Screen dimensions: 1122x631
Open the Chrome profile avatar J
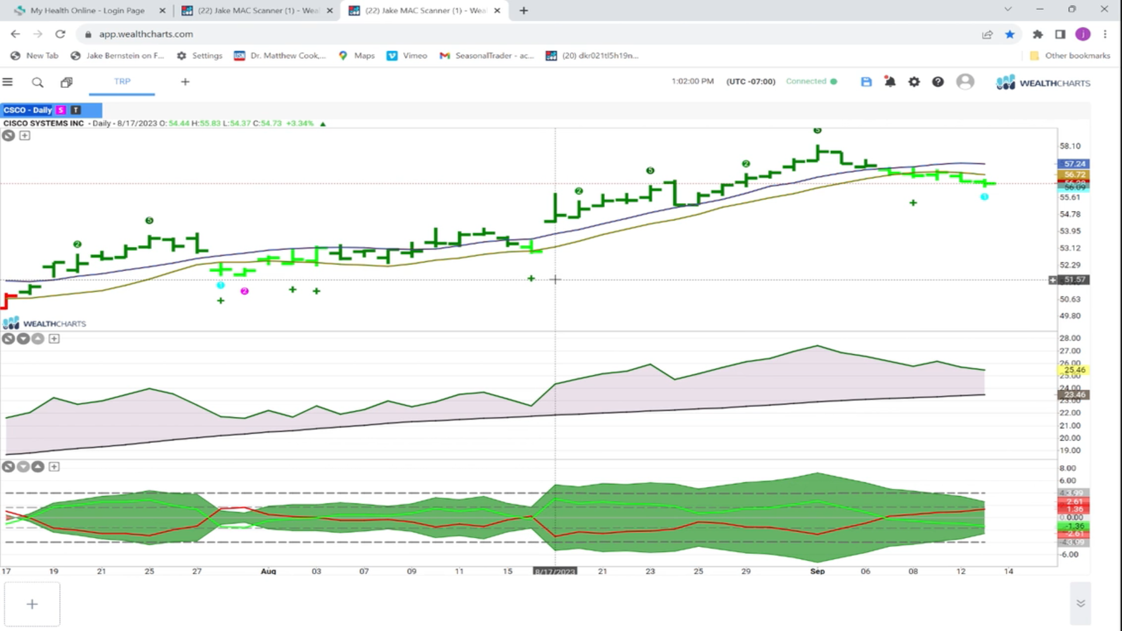[1083, 34]
